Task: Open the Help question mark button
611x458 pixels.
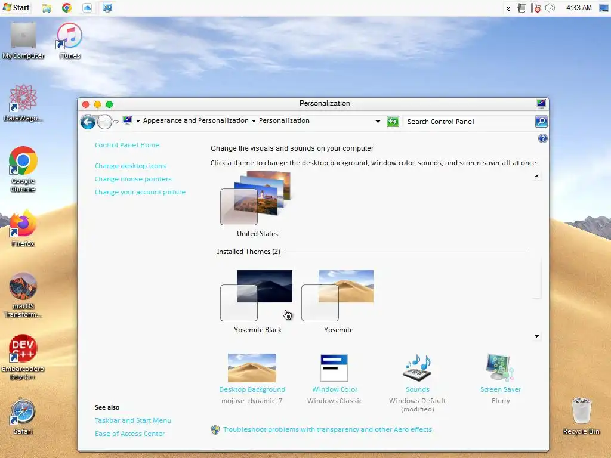Action: (x=542, y=138)
